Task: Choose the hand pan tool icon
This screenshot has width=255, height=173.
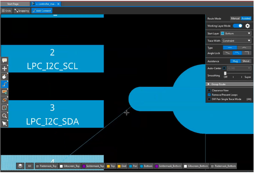Action: (x=4, y=76)
